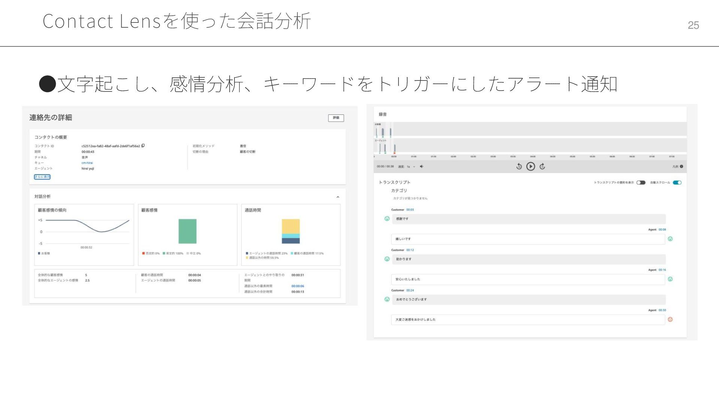Jump to Agent timestamp 00:16

[662, 270]
